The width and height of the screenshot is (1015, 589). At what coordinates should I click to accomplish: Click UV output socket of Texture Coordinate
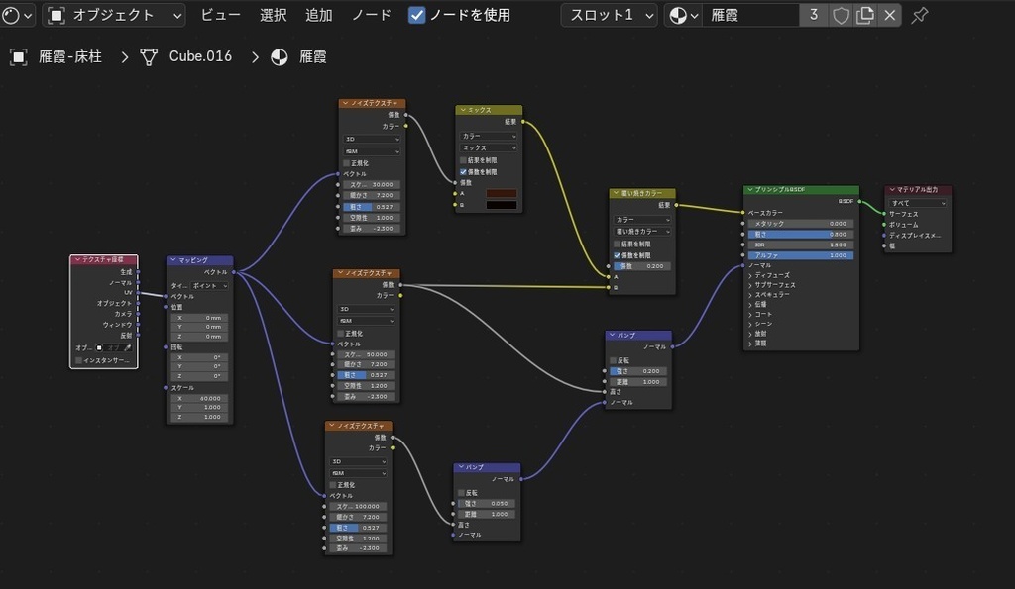point(138,293)
